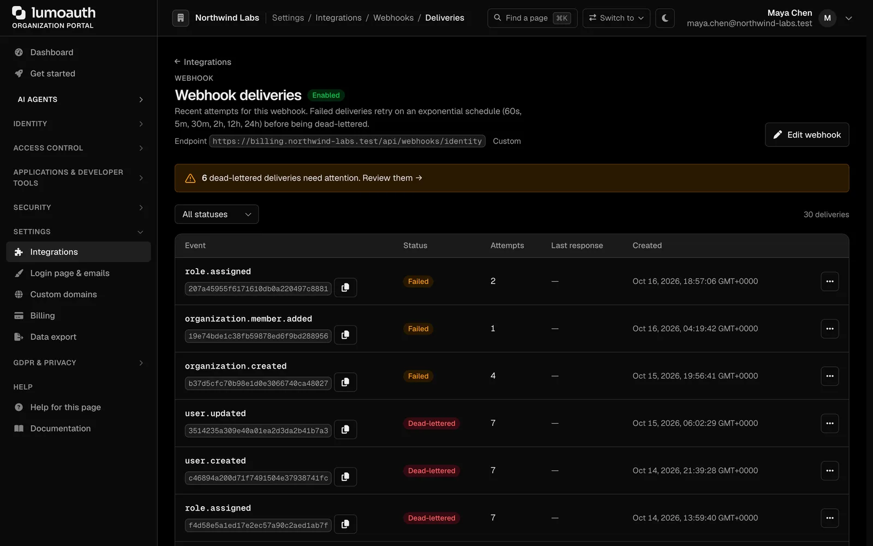Screen dimensions: 873x546
Task: Open the Switch to dropdown
Action: coord(616,18)
